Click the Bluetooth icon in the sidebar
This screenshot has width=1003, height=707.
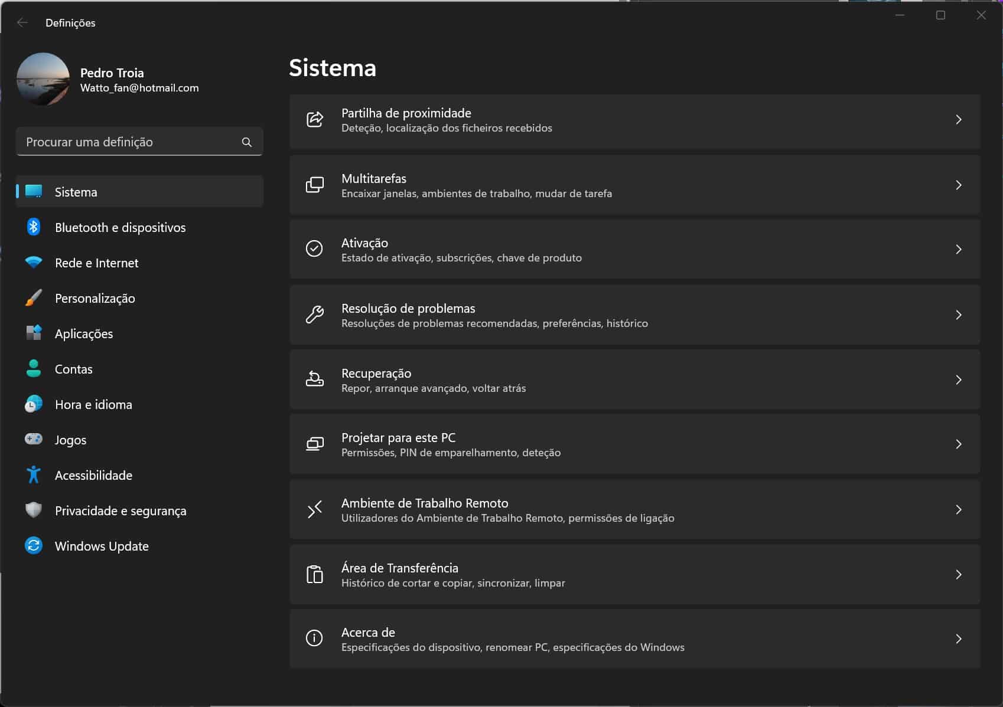tap(34, 227)
